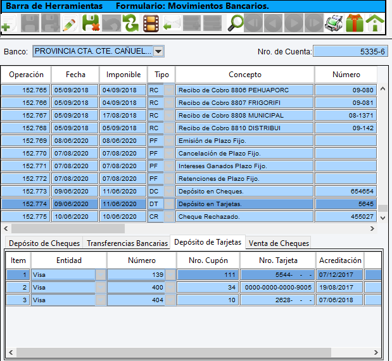Select concept Retenciones de Plazo Fijo.
Image resolution: width=392 pixels, height=361 pixels.
[244, 179]
